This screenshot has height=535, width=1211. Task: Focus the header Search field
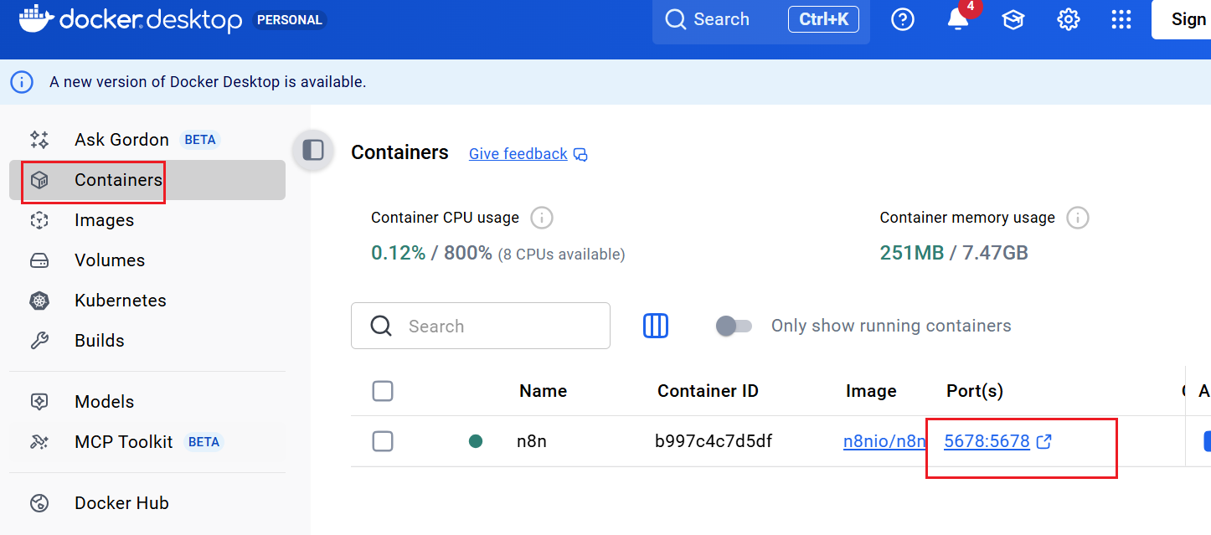coord(761,20)
